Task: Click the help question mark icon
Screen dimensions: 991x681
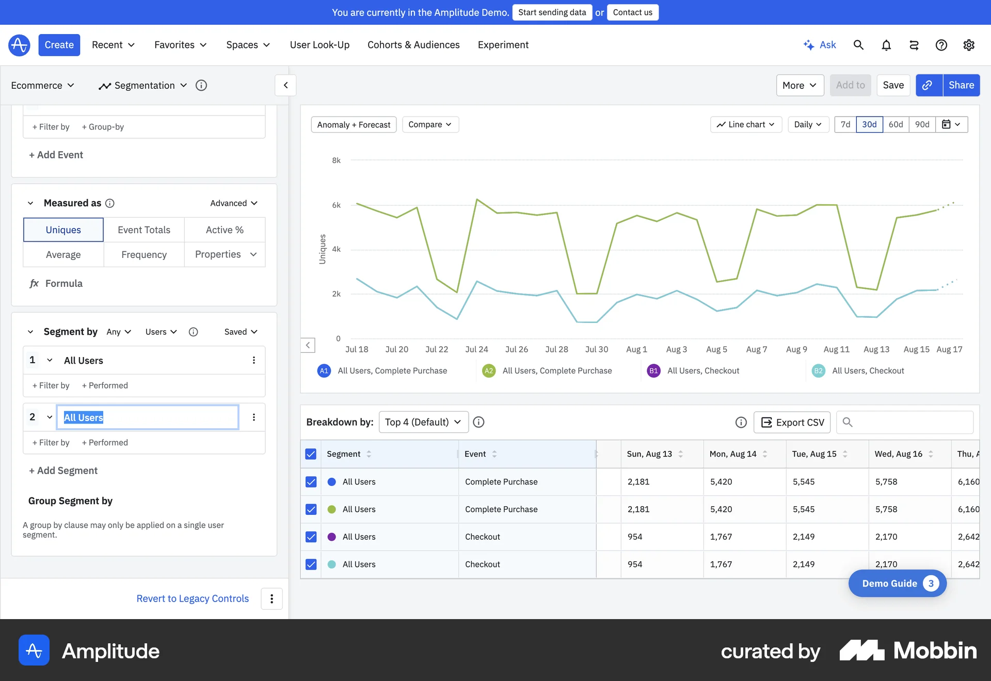Action: [941, 45]
